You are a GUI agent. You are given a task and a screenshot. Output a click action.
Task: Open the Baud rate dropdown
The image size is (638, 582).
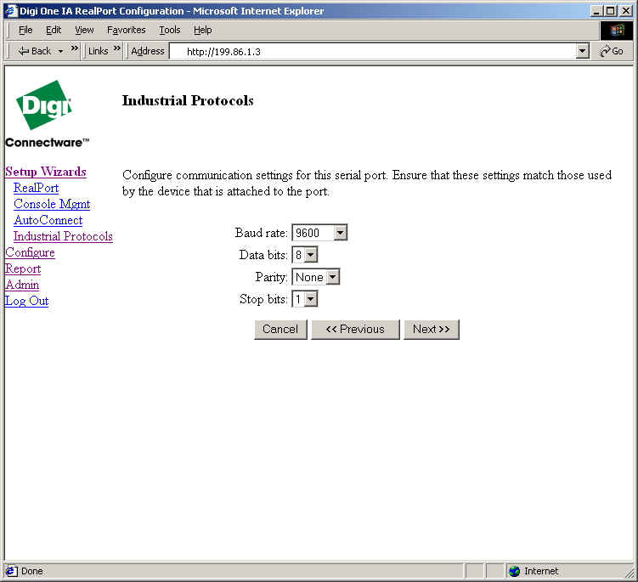pyautogui.click(x=340, y=233)
